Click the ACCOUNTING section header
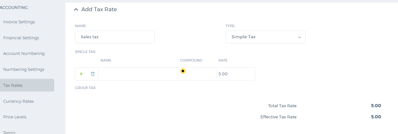The height and width of the screenshot is (134, 398). 14,7
